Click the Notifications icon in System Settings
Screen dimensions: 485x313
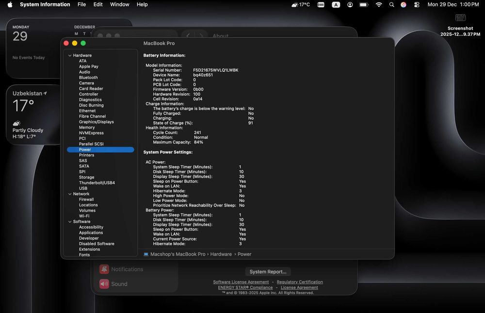point(104,269)
